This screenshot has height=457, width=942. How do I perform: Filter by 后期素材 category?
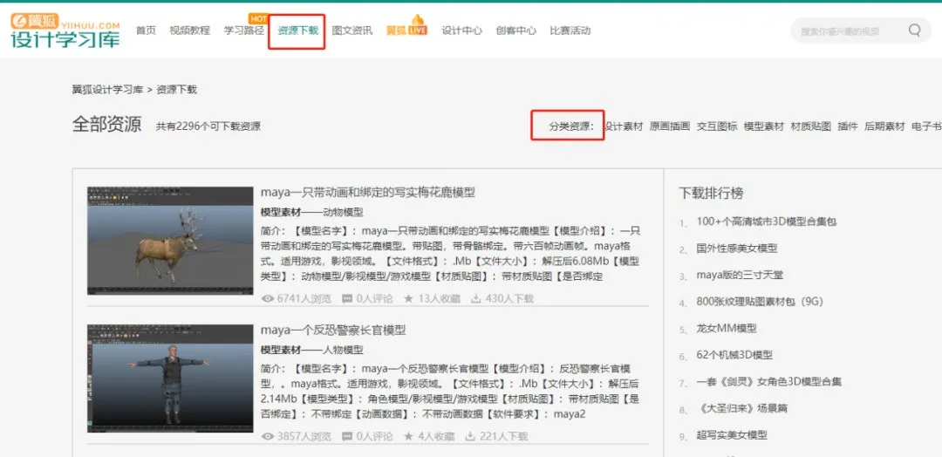(x=884, y=126)
